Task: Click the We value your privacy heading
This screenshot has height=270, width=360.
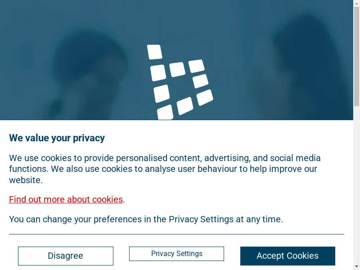Action: (57, 138)
